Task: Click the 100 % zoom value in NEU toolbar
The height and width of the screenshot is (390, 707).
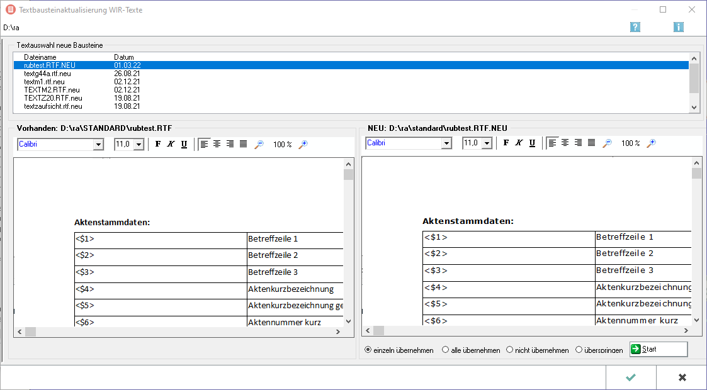Action: tap(630, 143)
